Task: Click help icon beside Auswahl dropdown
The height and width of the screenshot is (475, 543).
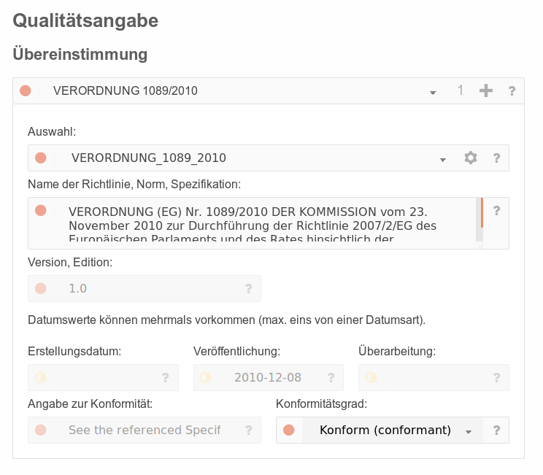Action: coord(496,158)
